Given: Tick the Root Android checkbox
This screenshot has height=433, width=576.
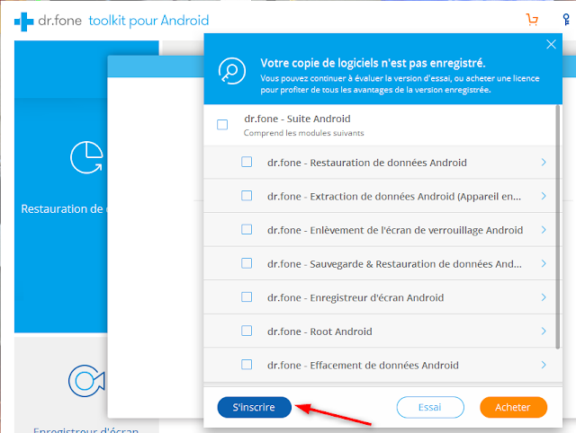Looking at the screenshot, I should [247, 331].
